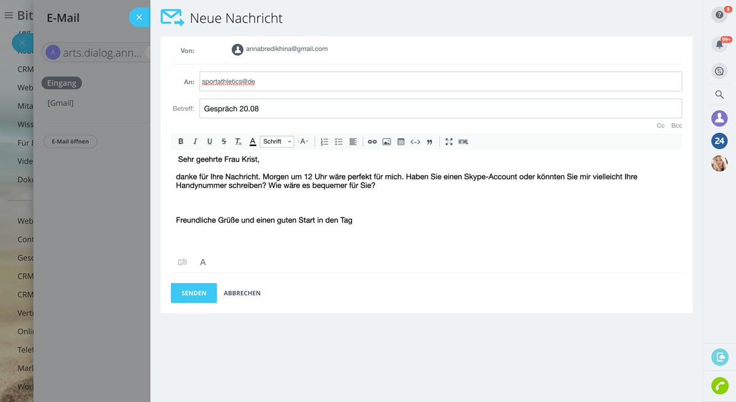This screenshot has height=402, width=736.
Task: Toggle underline text formatting
Action: [x=209, y=142]
